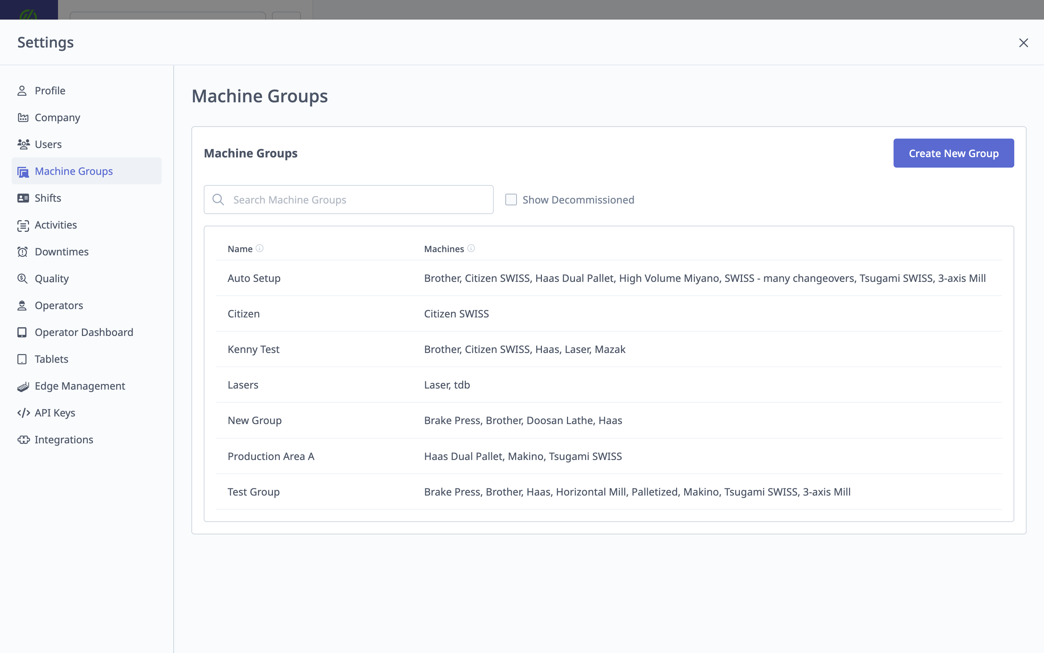Click the Edge Management icon
The image size is (1044, 653).
(x=23, y=386)
